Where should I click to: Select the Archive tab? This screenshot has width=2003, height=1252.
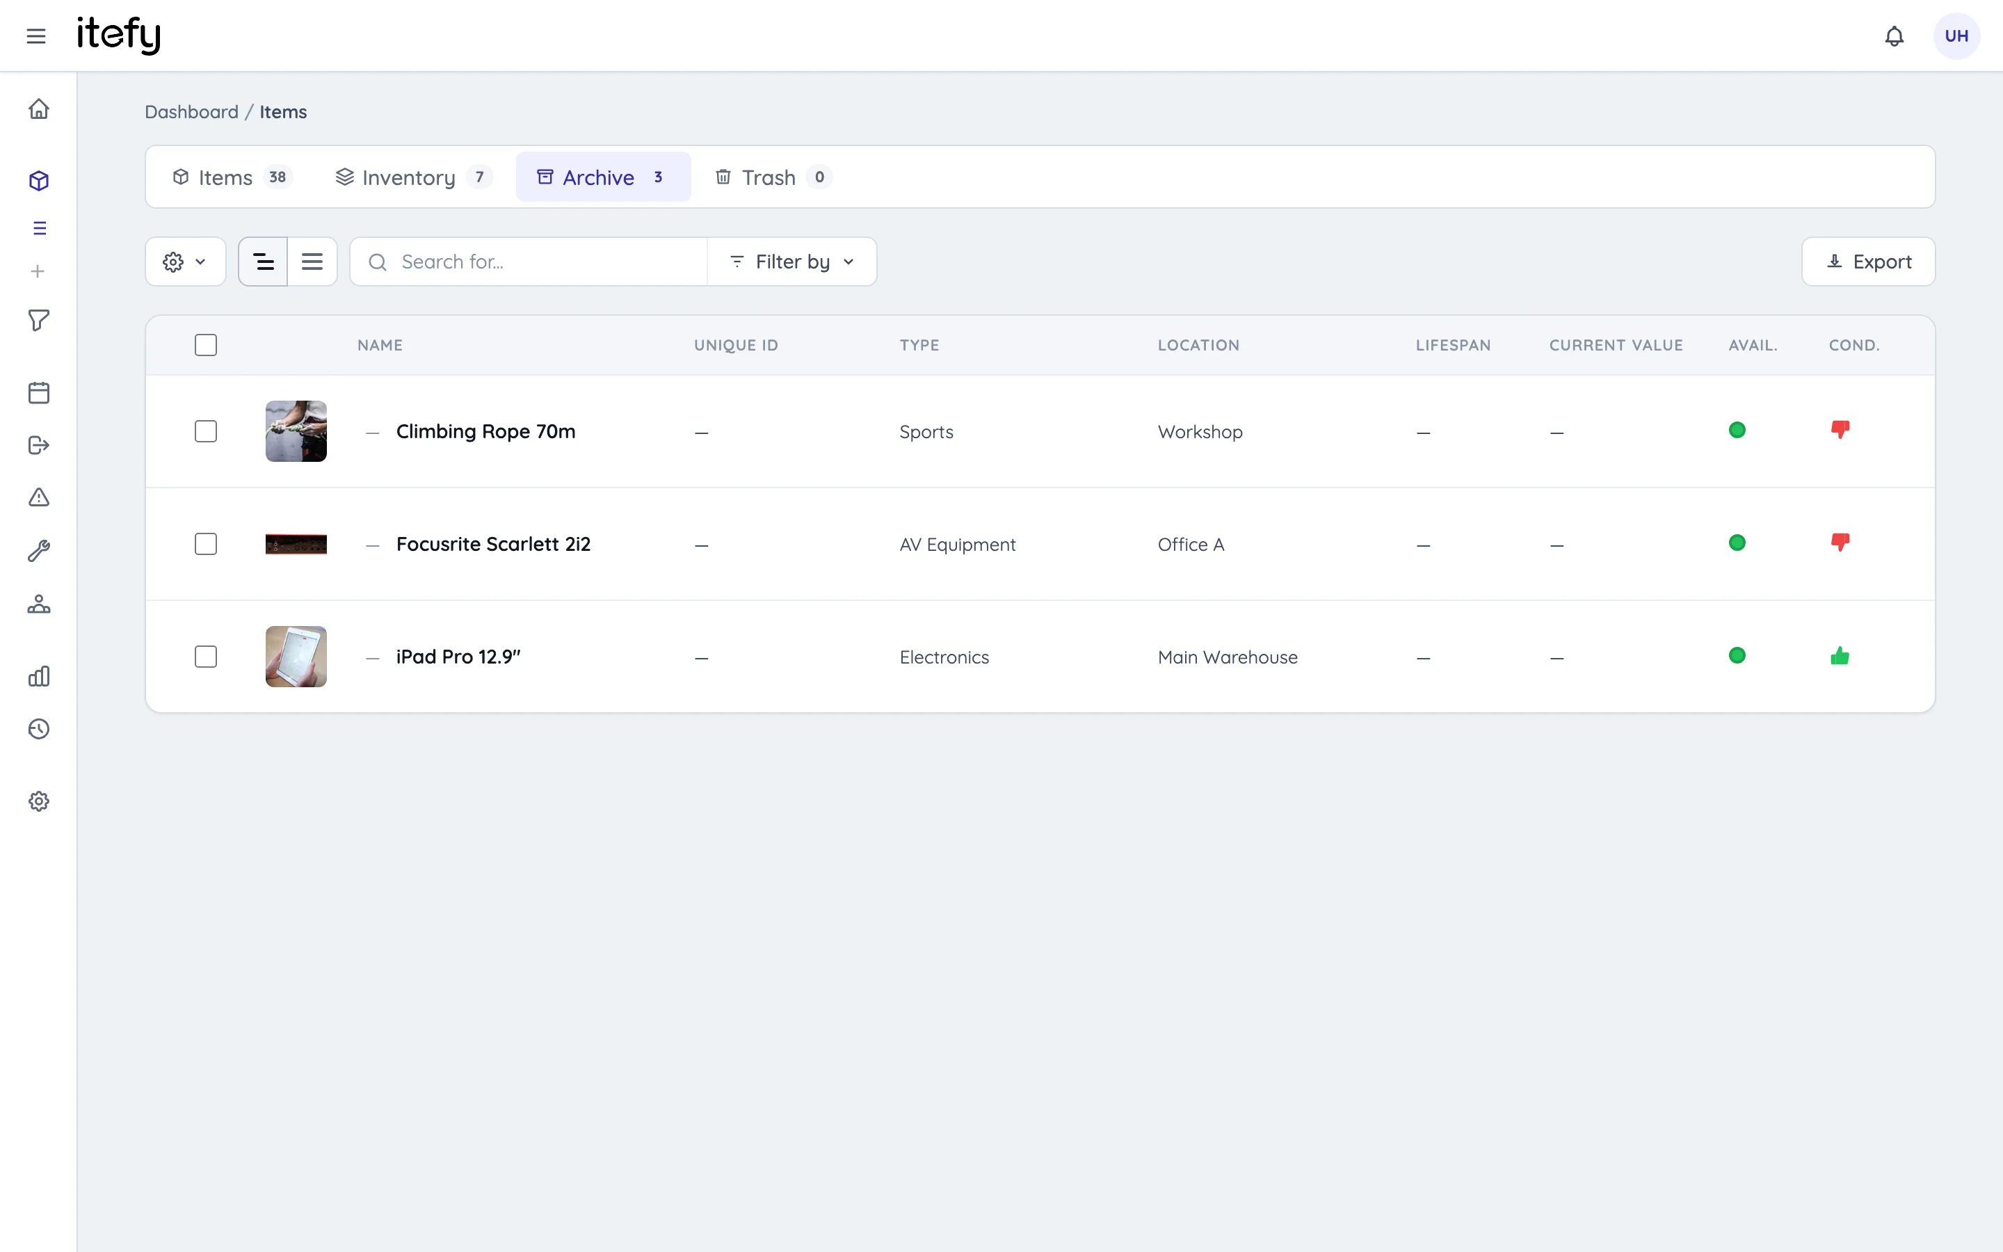coord(604,177)
